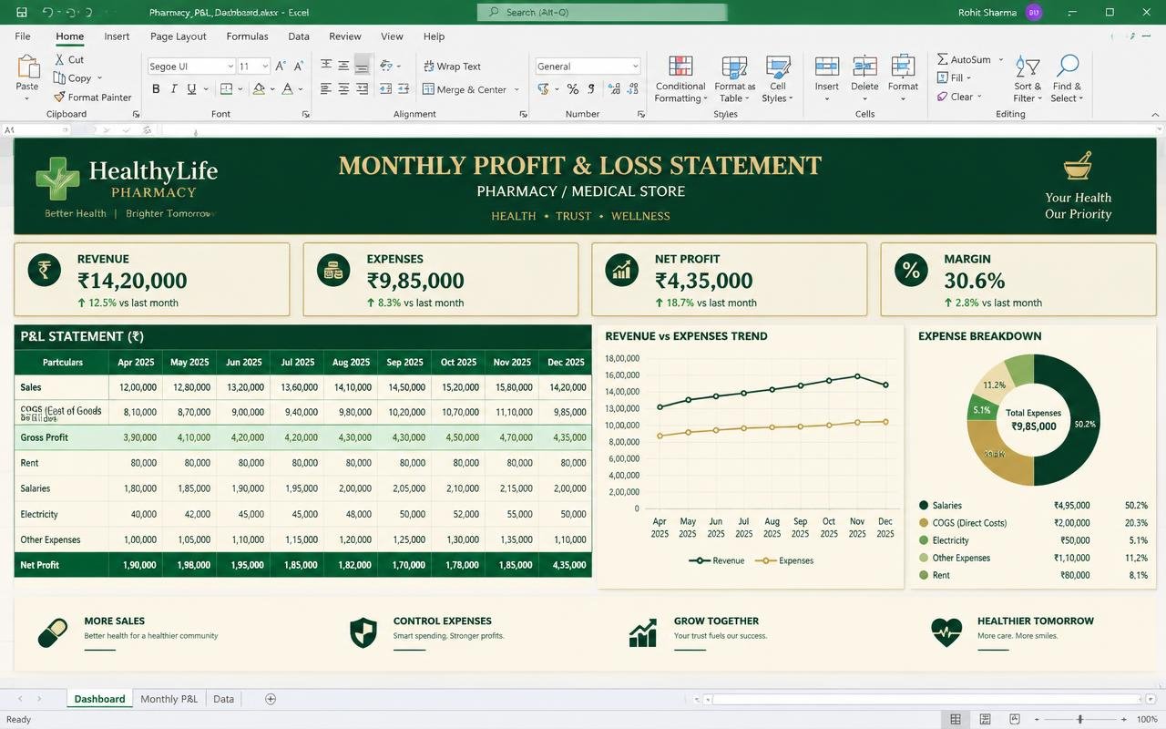Toggle center horizontal alignment
The width and height of the screenshot is (1166, 729).
[343, 89]
